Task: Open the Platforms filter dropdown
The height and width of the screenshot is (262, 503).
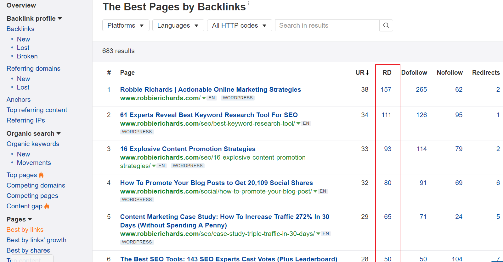Action: tap(125, 25)
